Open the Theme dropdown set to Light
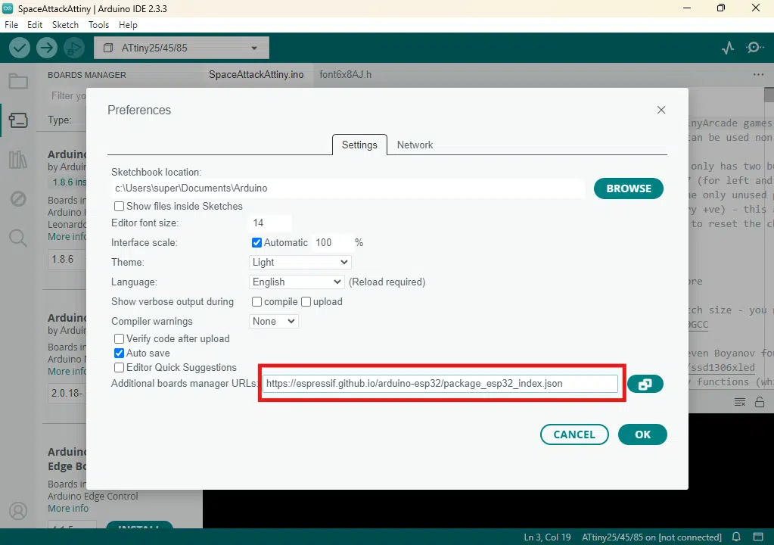774x545 pixels. pos(300,262)
